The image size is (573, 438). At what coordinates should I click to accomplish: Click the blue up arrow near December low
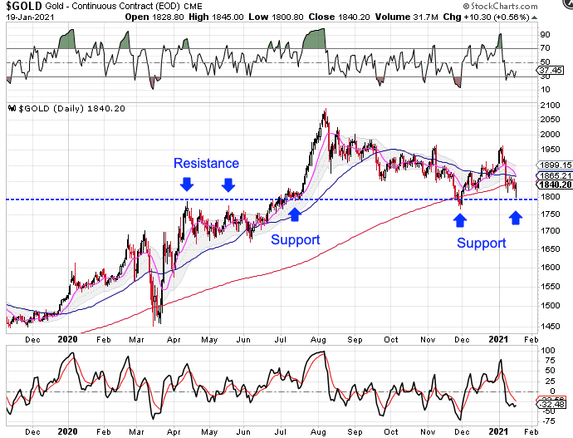tap(459, 219)
